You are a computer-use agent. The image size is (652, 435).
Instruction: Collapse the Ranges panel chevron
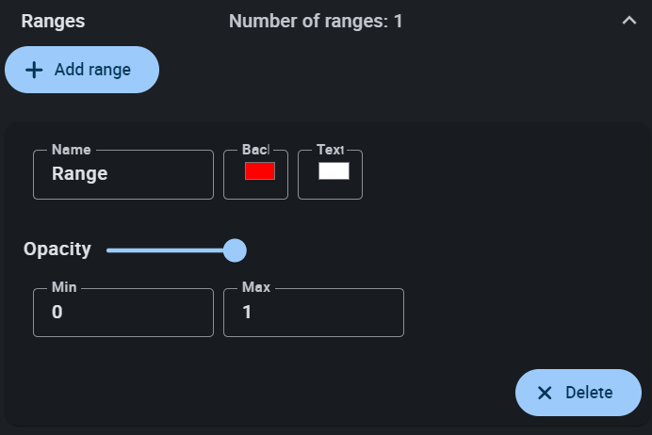[x=629, y=21]
